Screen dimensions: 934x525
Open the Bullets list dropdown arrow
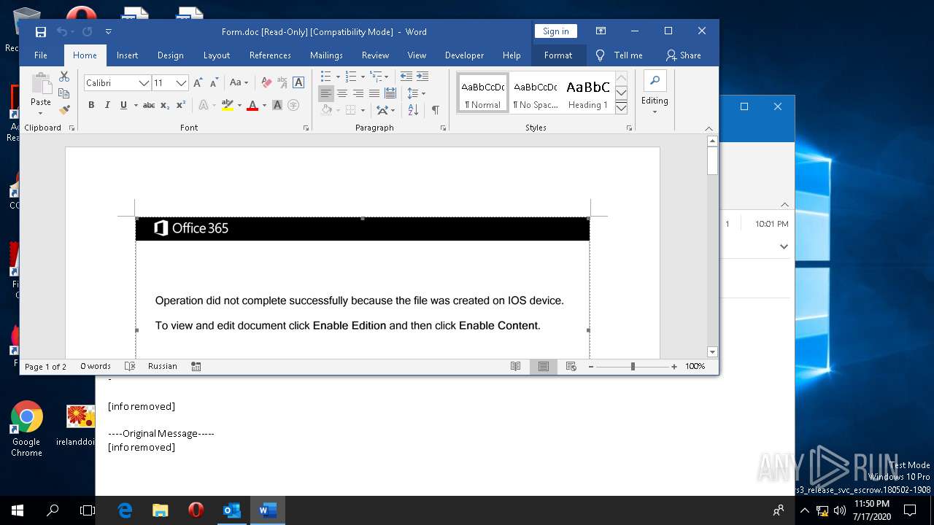pos(338,77)
